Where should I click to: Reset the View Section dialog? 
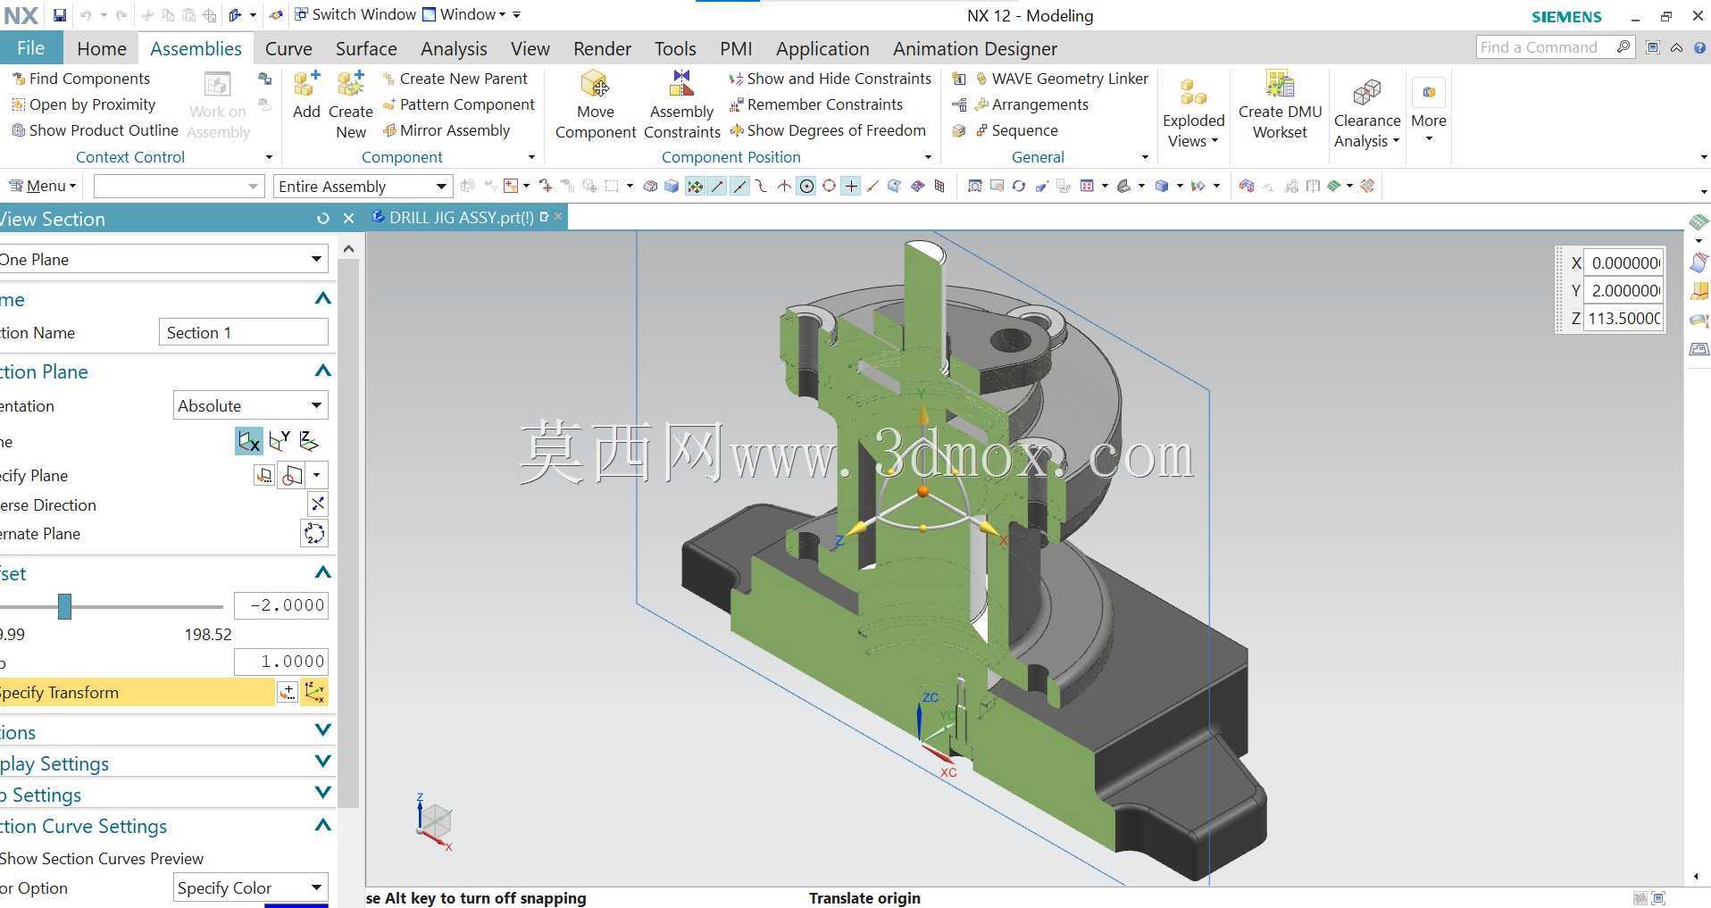(322, 219)
